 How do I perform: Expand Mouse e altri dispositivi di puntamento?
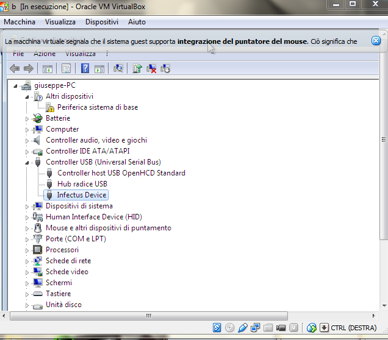tap(27, 228)
